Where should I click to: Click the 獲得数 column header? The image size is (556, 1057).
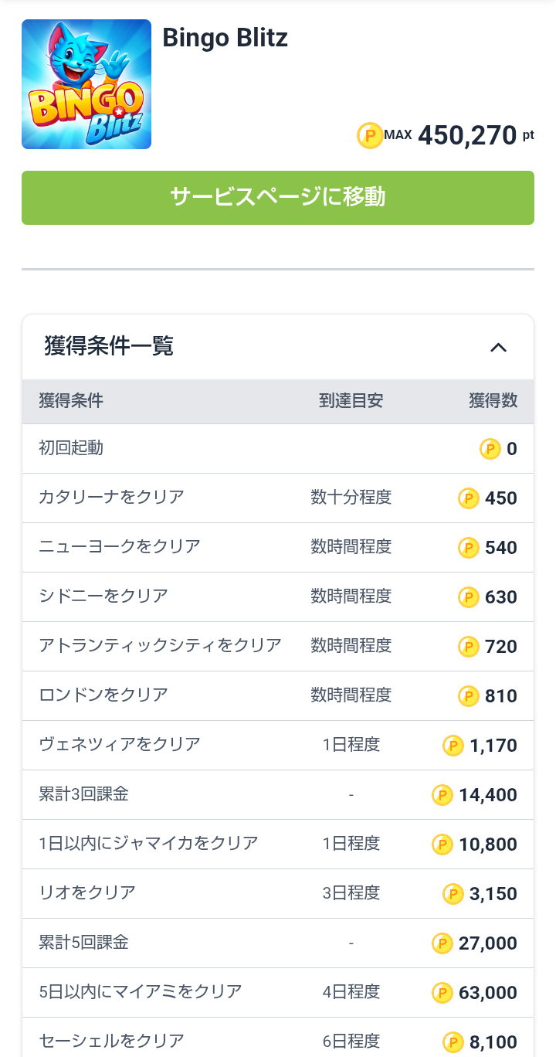pyautogui.click(x=493, y=401)
